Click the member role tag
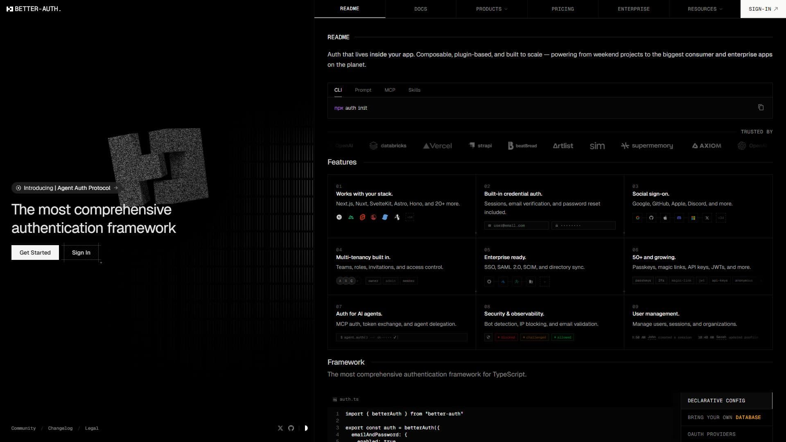Screen dimensions: 786x442 409,281
